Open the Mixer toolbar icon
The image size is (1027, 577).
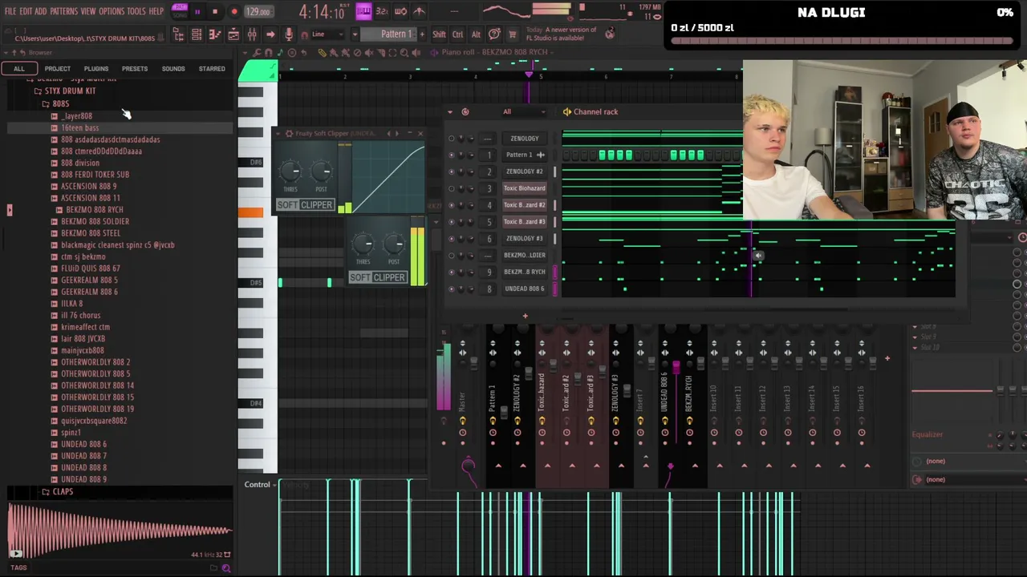[252, 34]
